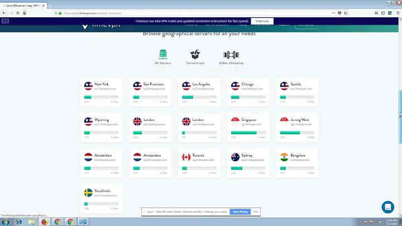Select the Lime VPN servers browser tab
This screenshot has width=402, height=226.
[23, 6]
